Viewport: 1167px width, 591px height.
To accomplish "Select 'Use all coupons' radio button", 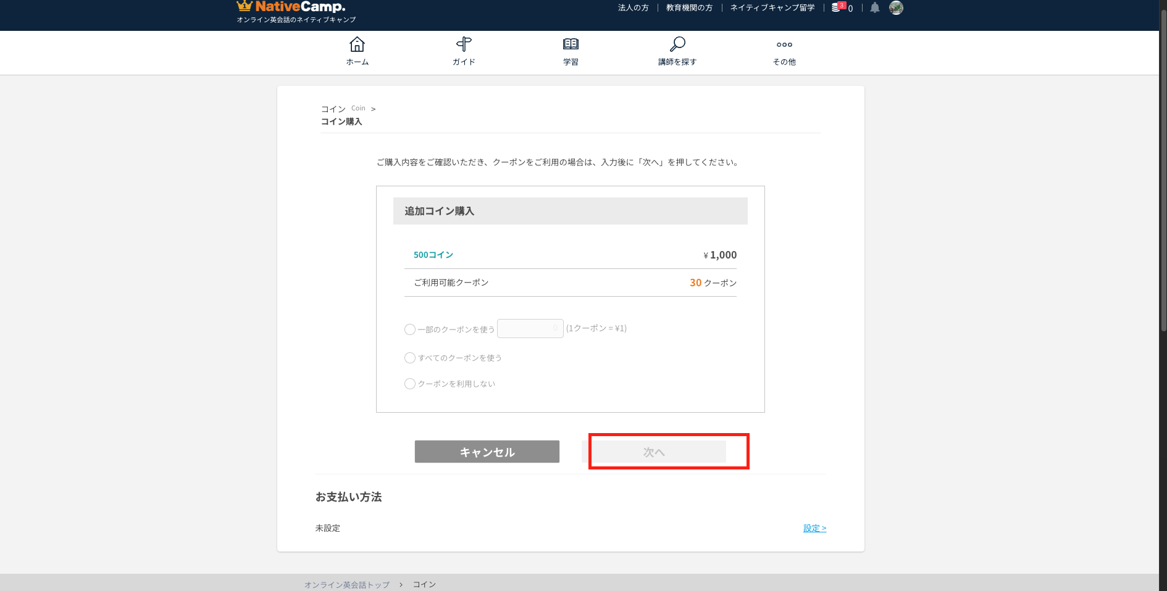I will point(410,358).
